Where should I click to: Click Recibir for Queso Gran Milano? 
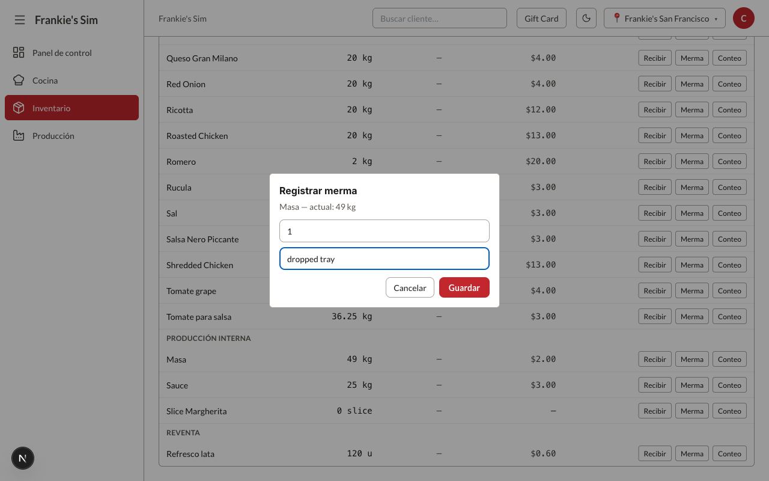(655, 58)
